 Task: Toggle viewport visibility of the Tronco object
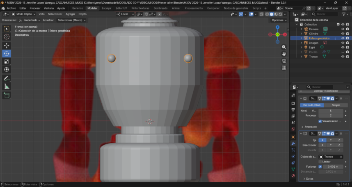click(x=343, y=57)
